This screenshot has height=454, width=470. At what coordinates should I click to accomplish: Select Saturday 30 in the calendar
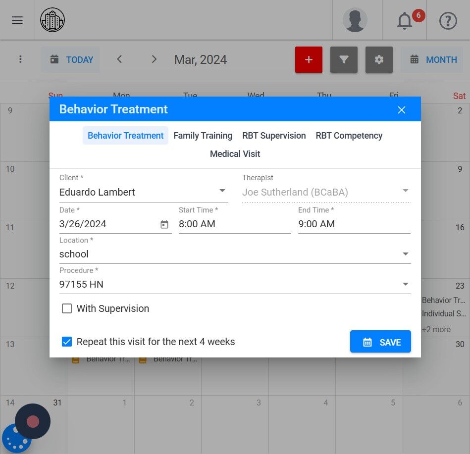click(460, 344)
